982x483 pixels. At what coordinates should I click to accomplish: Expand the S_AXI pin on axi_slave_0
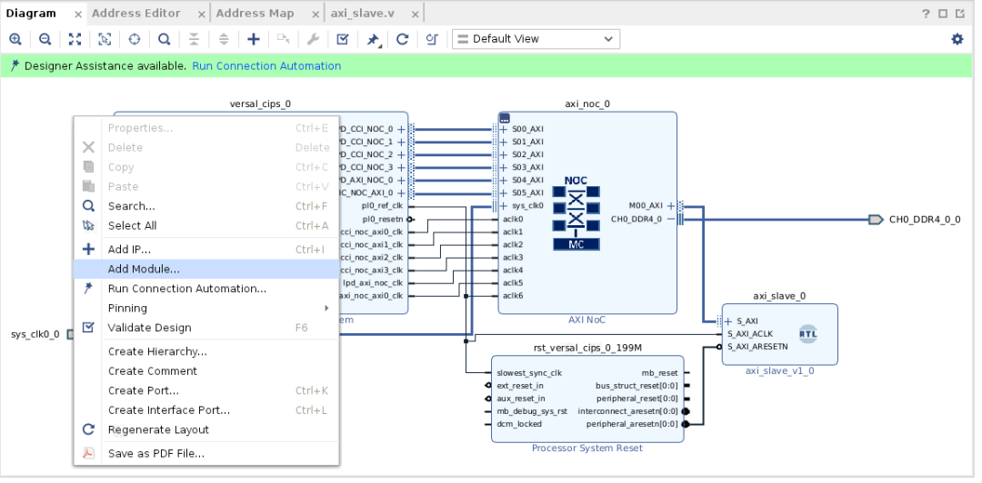click(x=728, y=321)
